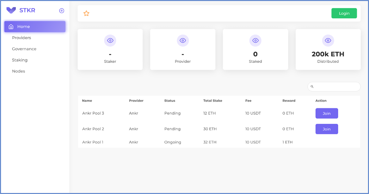Click the circular target icon beside STKR
The image size is (369, 194).
pos(62,11)
